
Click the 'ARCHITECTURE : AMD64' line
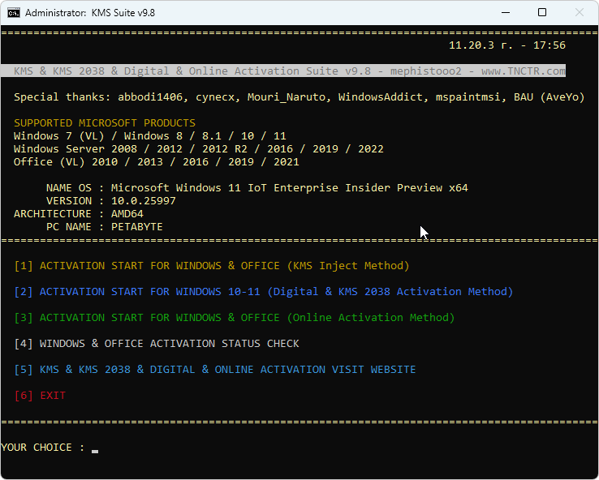79,214
